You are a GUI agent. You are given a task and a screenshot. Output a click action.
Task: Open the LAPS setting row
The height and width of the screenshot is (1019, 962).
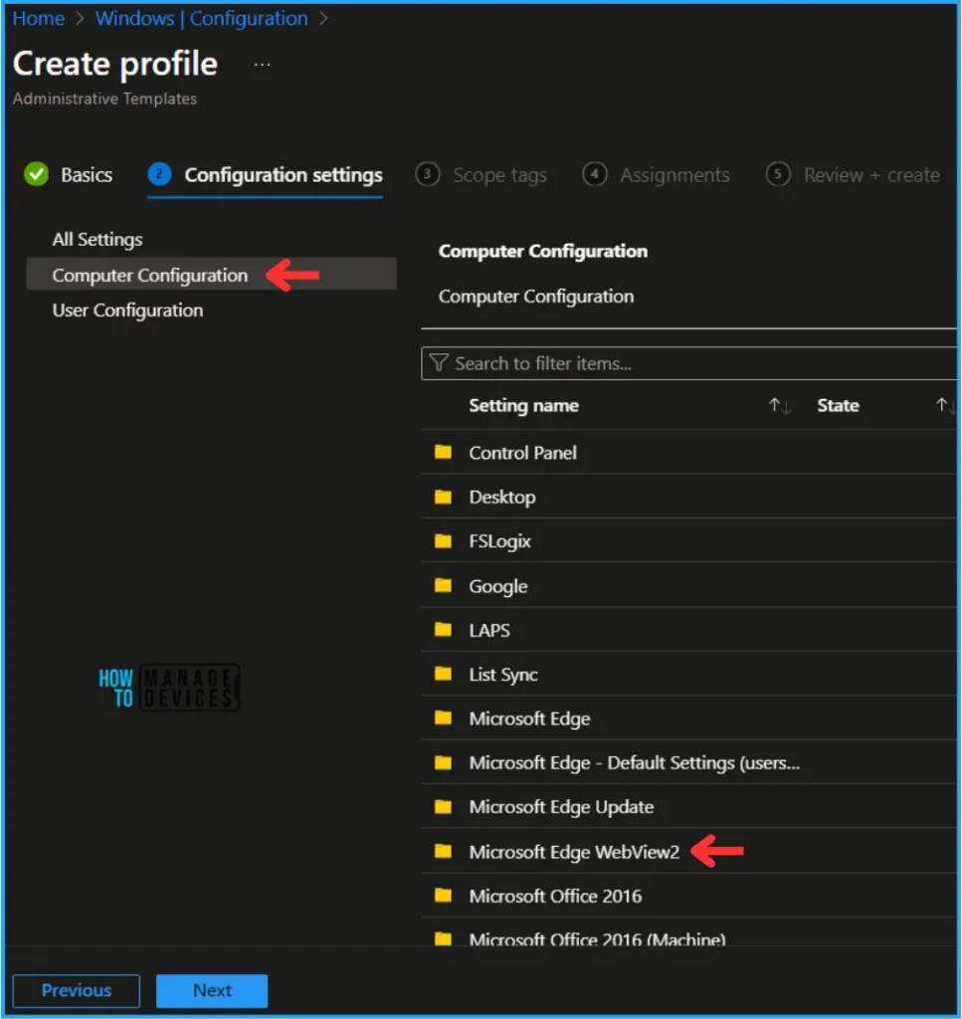coord(688,630)
